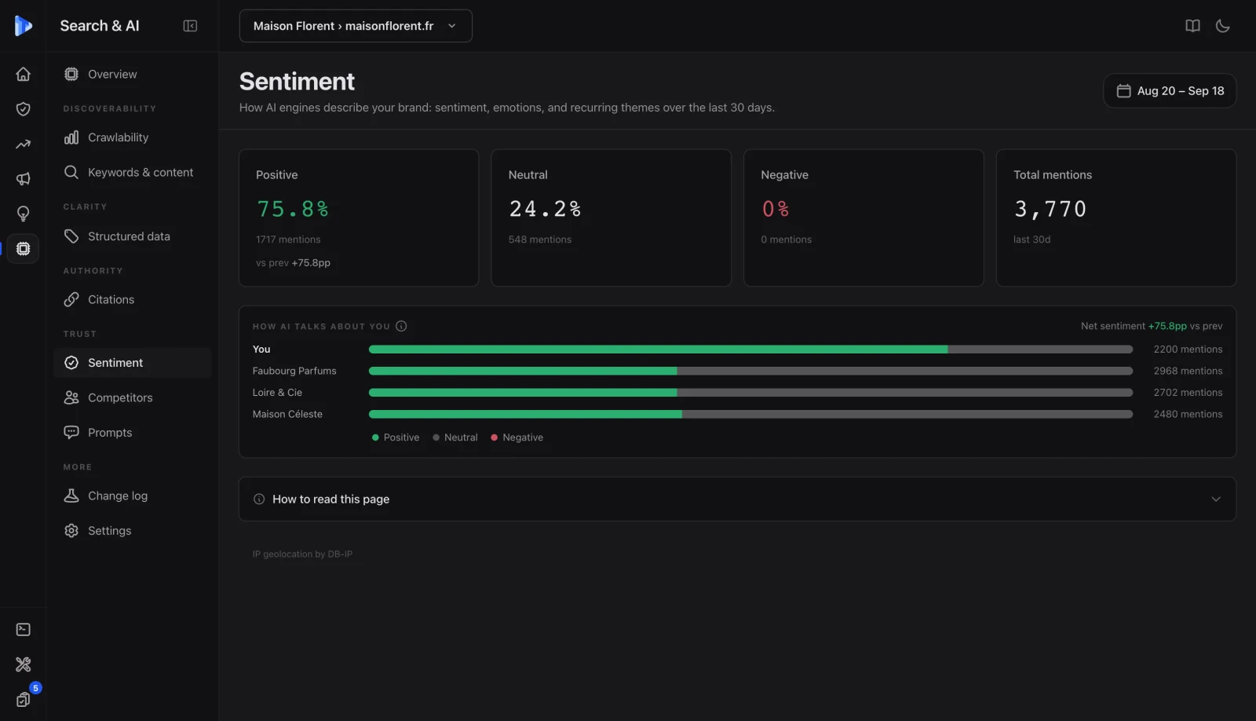Click the Maison Céleste sentiment bar
Image resolution: width=1256 pixels, height=721 pixels.
pos(750,414)
